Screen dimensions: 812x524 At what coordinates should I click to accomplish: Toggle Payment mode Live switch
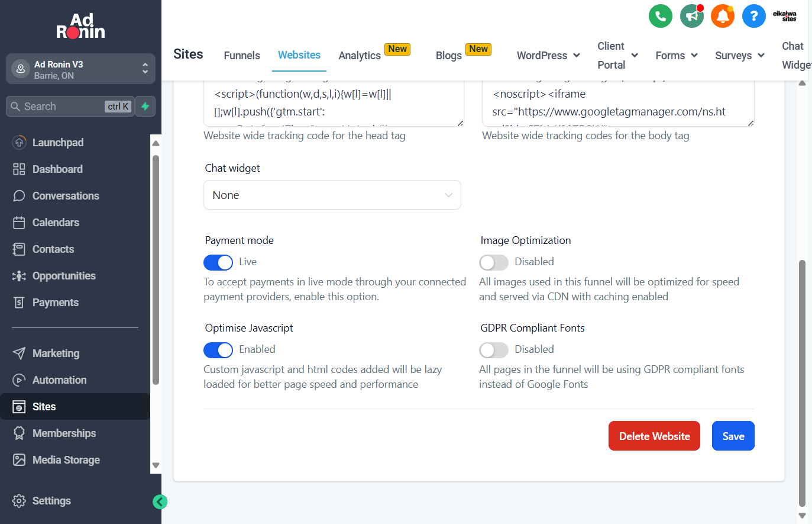pyautogui.click(x=218, y=262)
